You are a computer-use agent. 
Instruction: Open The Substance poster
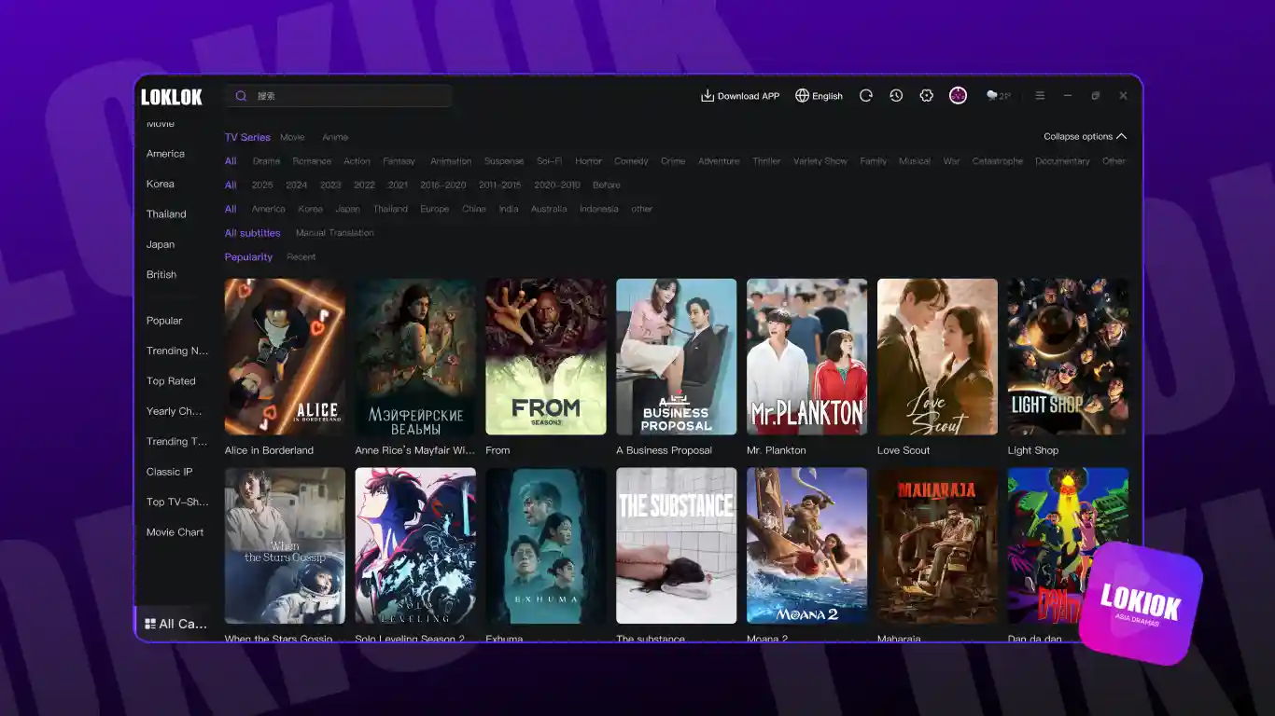point(677,545)
